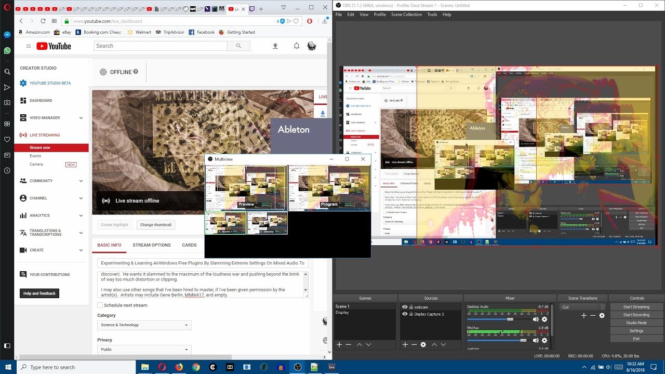The width and height of the screenshot is (665, 374).
Task: Open the Opera sidebar search icon
Action: tap(7, 72)
